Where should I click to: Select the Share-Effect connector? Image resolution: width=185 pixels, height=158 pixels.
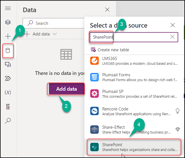134,130
